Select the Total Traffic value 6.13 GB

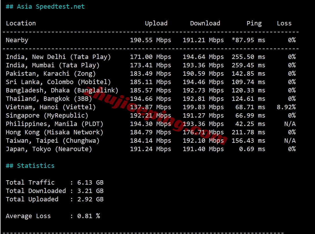pos(90,182)
